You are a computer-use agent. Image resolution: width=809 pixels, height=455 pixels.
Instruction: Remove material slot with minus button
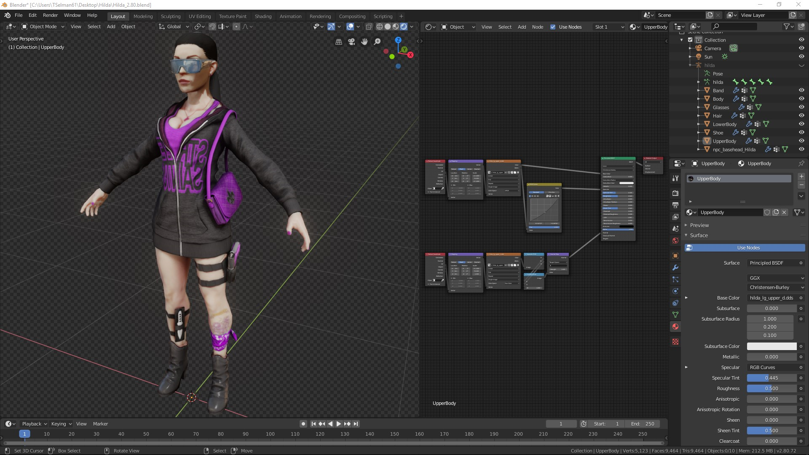tap(801, 185)
